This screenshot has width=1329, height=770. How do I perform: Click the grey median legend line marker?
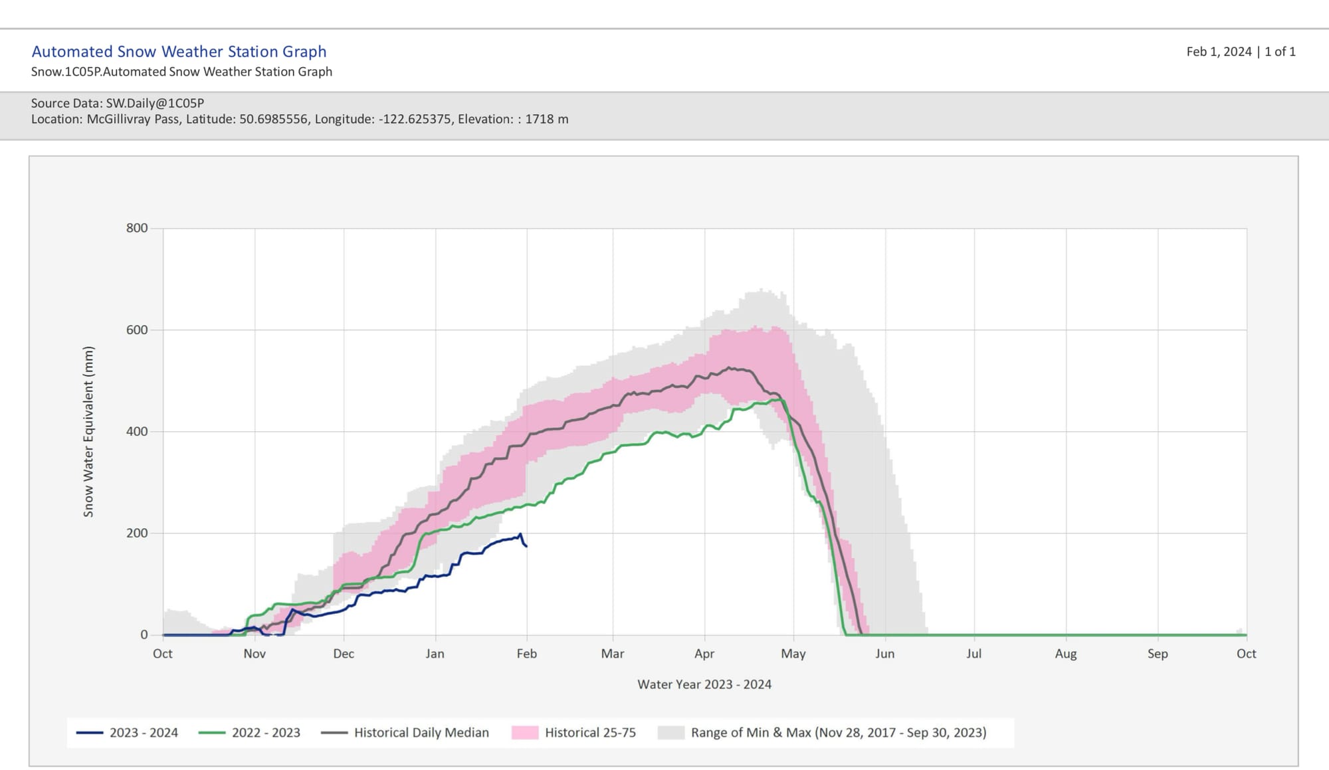(334, 732)
